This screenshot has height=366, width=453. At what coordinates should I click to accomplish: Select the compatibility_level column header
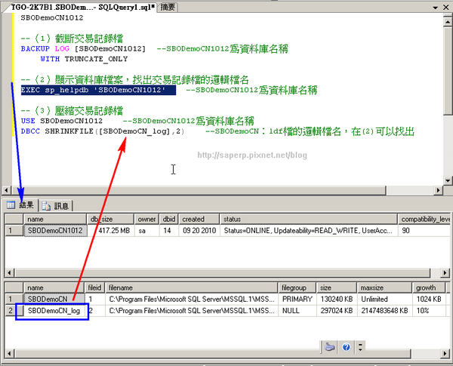[424, 220]
